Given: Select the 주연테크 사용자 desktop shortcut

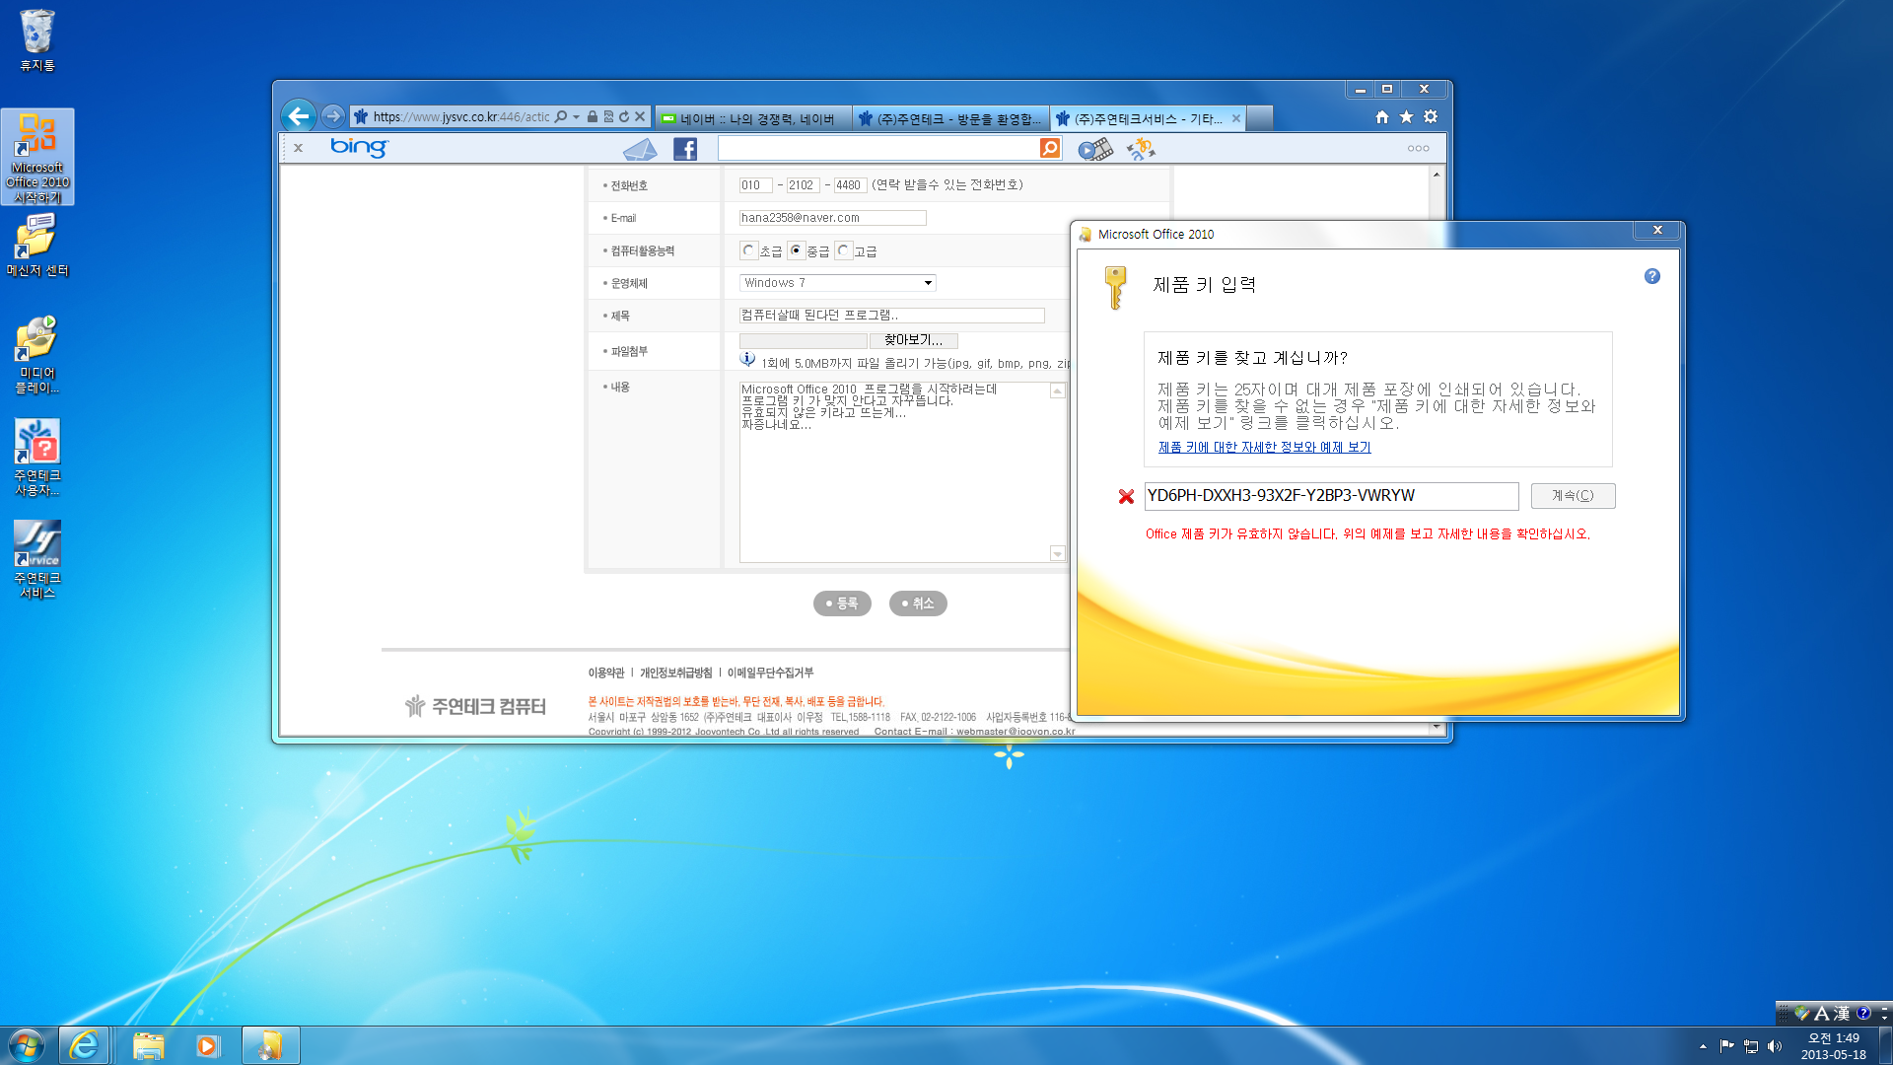Looking at the screenshot, I should pos(37,458).
